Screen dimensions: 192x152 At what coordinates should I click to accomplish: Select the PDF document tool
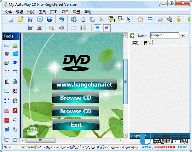[x=7, y=120]
